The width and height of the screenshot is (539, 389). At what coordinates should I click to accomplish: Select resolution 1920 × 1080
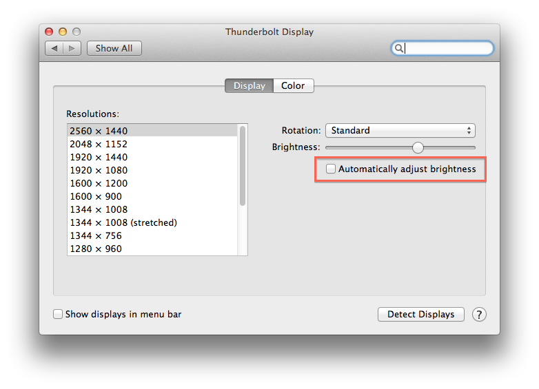[x=152, y=170]
